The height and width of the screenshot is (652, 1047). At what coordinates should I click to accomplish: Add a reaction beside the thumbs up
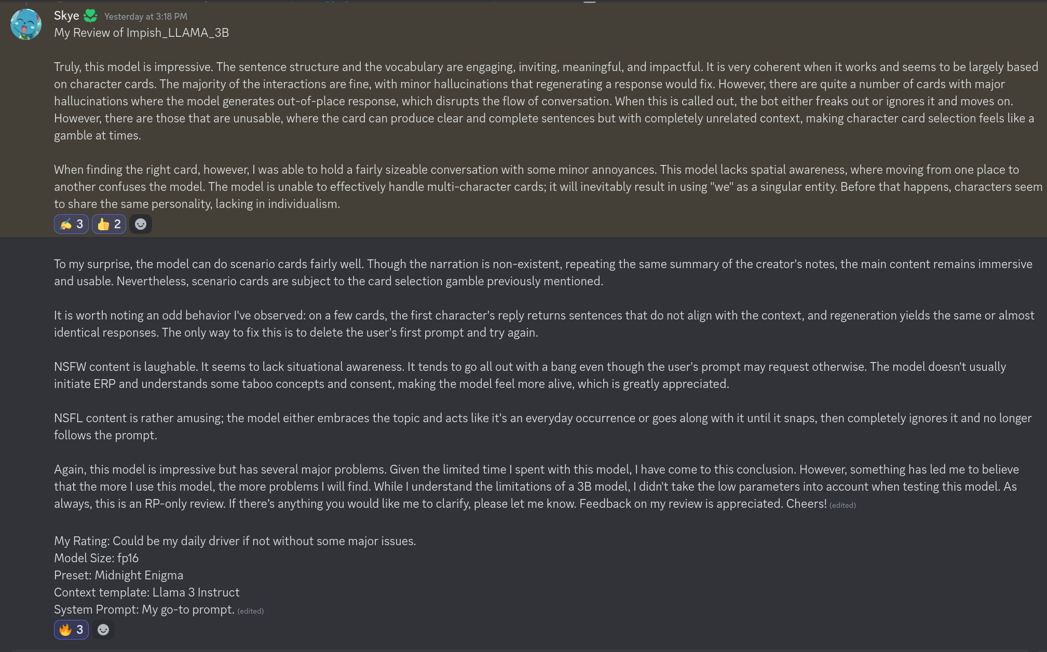click(x=140, y=224)
